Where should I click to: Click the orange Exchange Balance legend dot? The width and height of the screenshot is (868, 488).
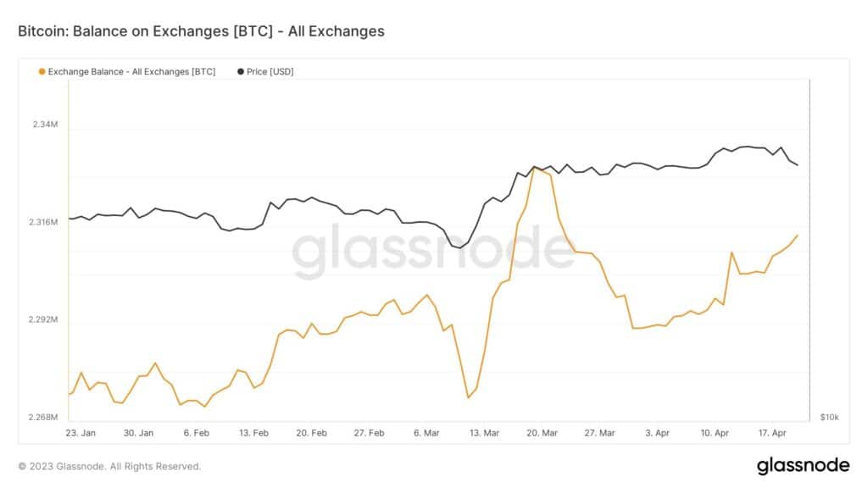click(42, 71)
